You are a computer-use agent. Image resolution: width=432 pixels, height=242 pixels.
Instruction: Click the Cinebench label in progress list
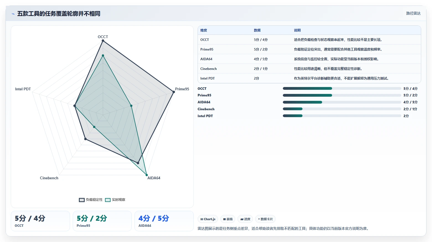206,109
